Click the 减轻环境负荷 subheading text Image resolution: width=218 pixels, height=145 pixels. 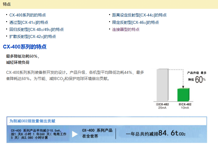click(x=18, y=62)
